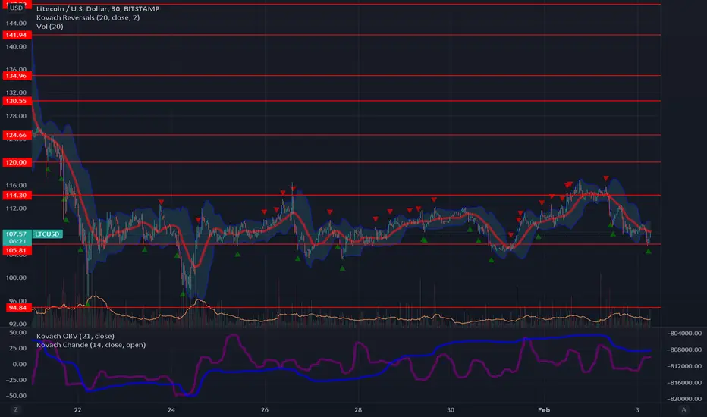
Task: Click the 3 date on time axis
Action: click(x=637, y=409)
